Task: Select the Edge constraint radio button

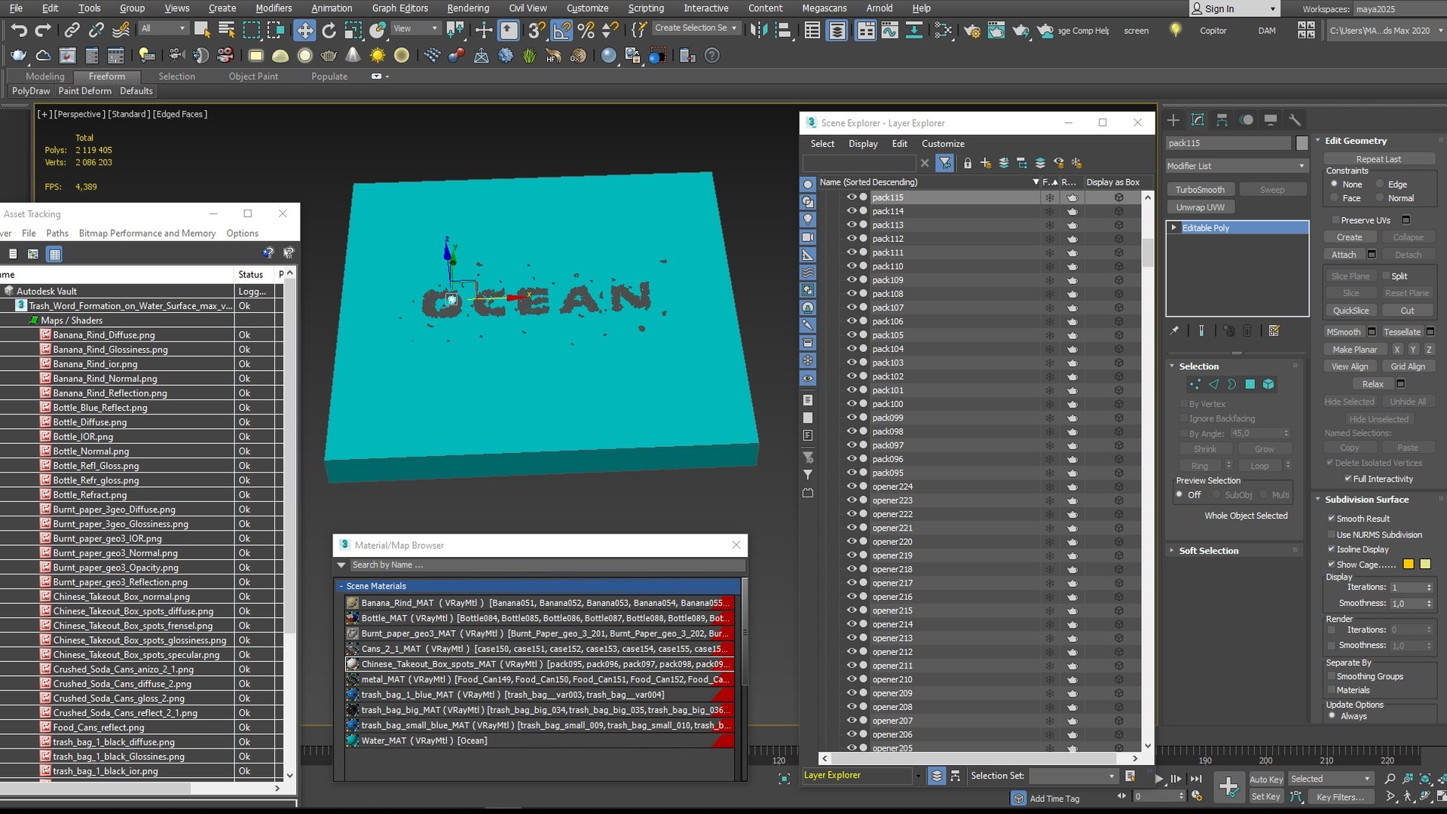Action: pyautogui.click(x=1381, y=184)
